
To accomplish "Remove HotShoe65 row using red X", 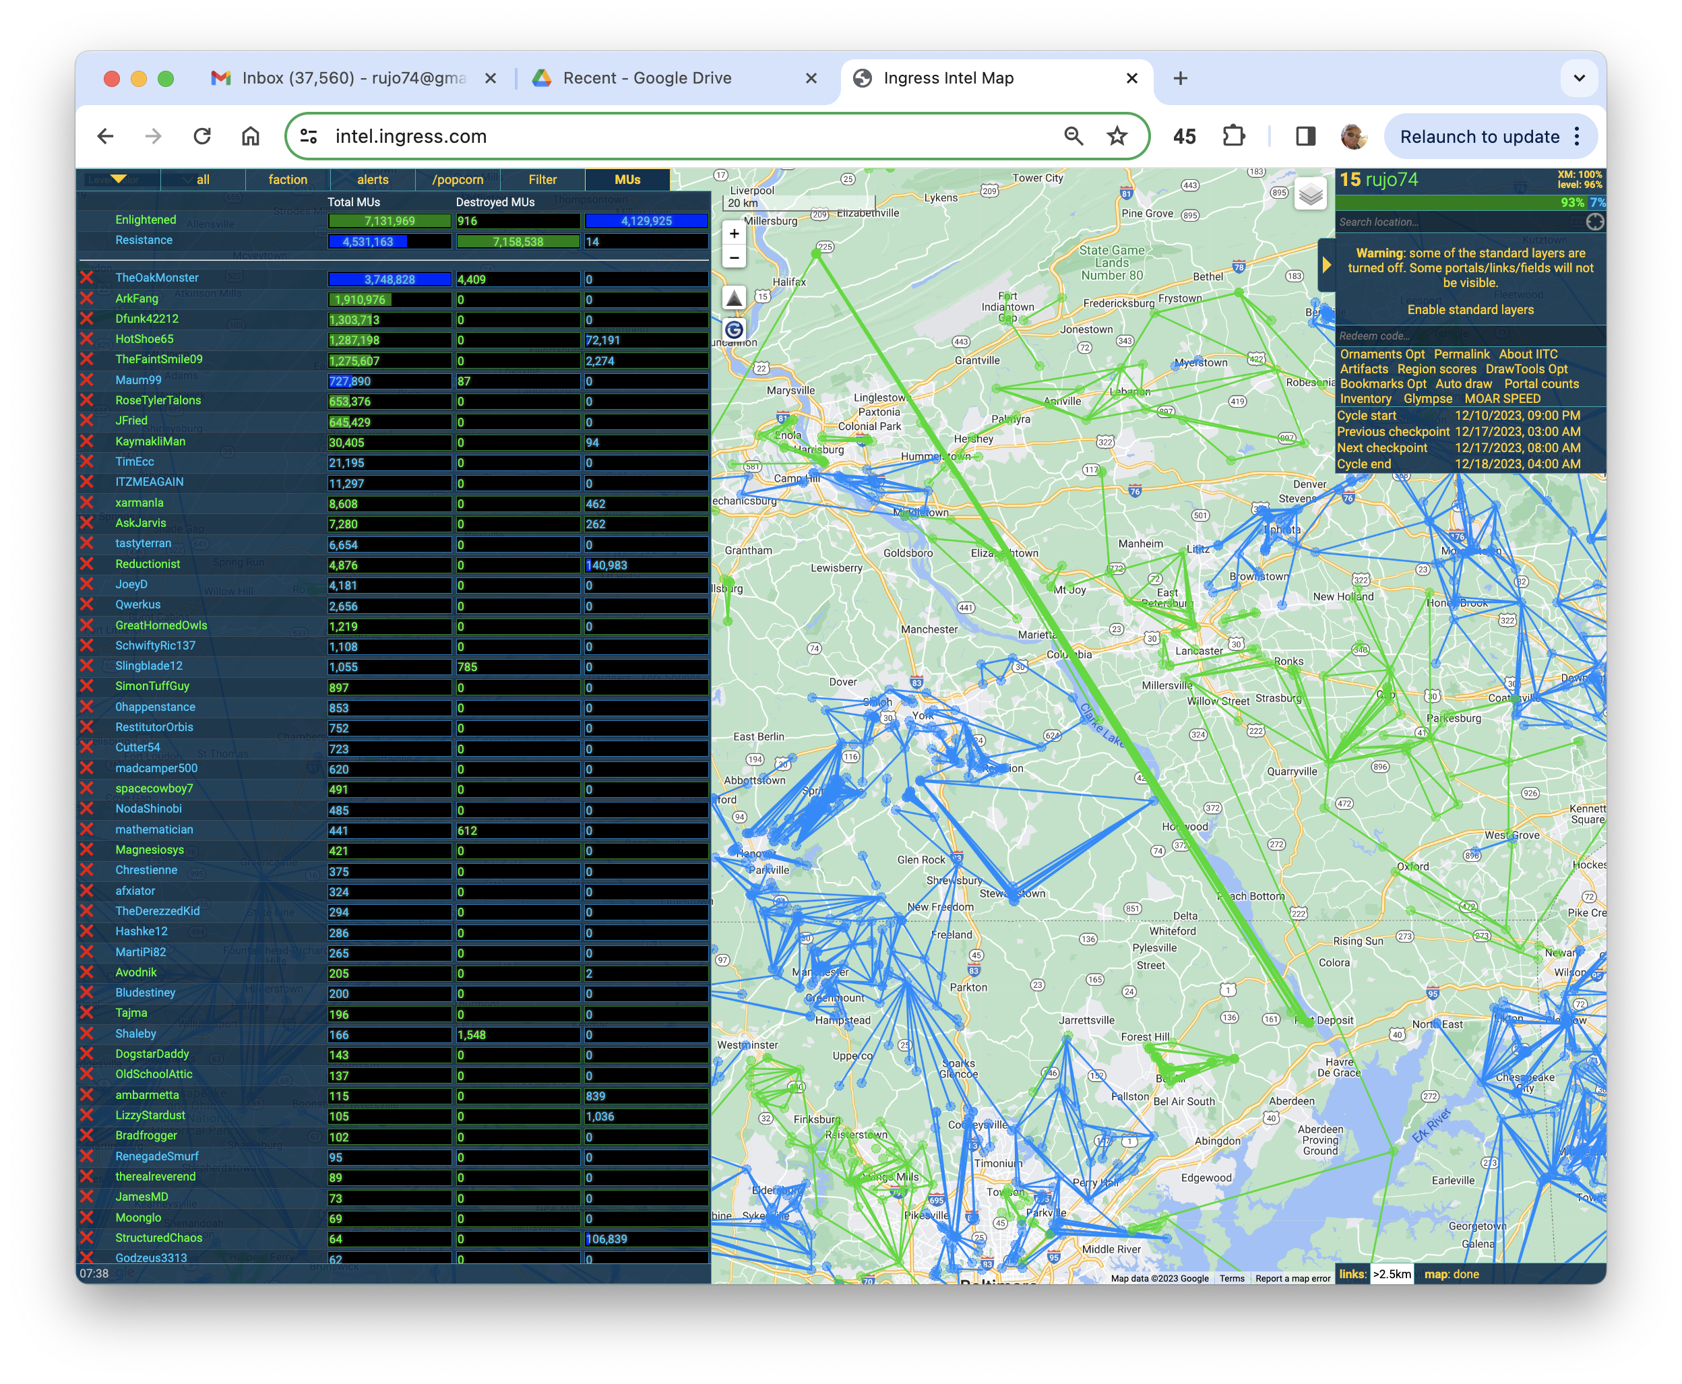I will point(86,339).
